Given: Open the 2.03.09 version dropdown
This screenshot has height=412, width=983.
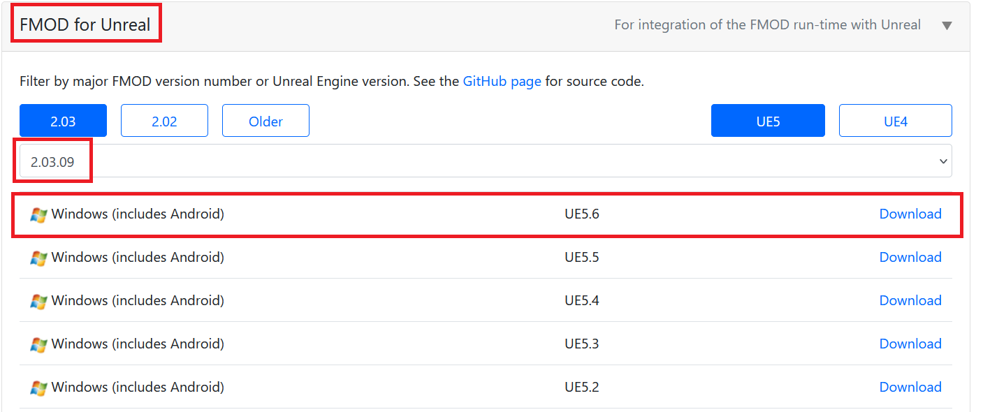Looking at the screenshot, I should pos(486,161).
